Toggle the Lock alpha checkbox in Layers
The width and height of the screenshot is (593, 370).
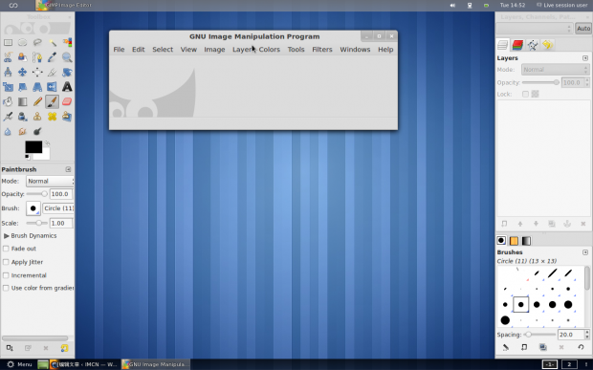tap(525, 94)
